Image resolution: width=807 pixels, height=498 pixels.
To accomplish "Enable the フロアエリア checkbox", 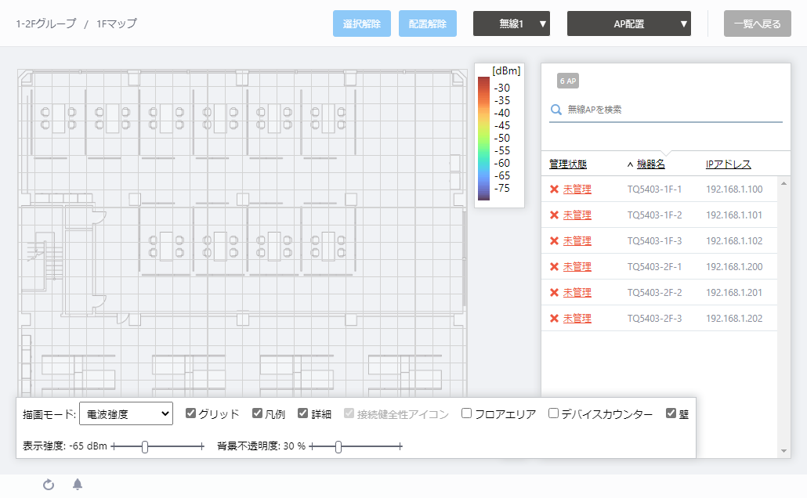I will (x=467, y=413).
